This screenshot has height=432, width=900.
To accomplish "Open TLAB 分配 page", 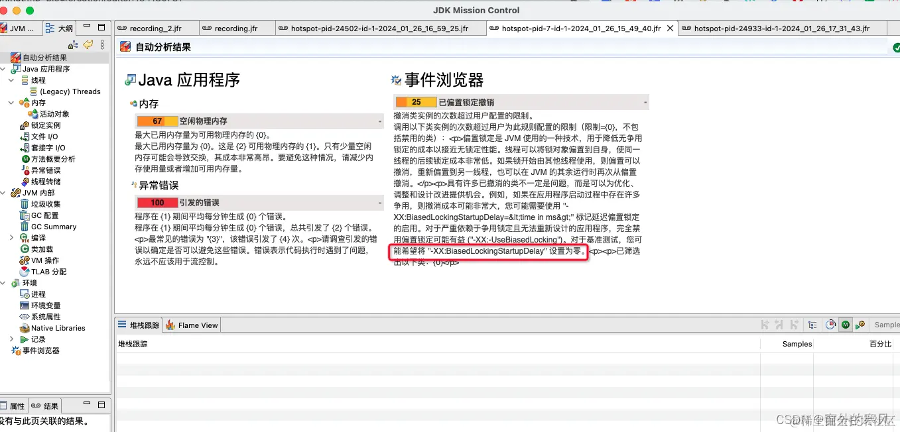I will click(x=48, y=272).
